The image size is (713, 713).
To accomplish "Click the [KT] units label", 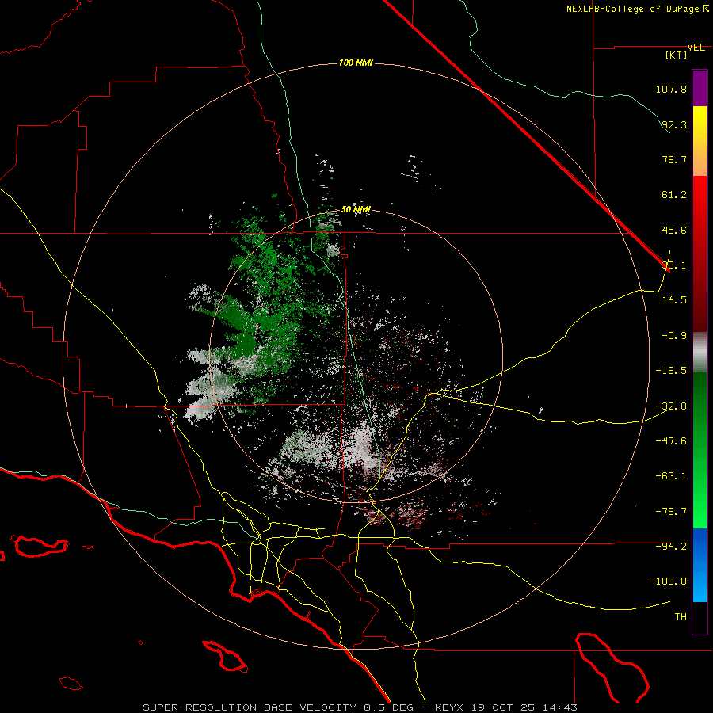I will [677, 55].
